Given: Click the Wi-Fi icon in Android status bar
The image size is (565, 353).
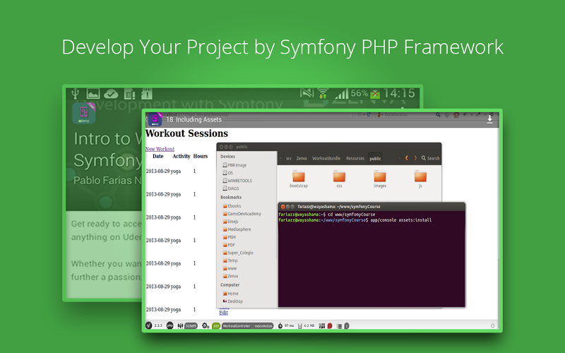Looking at the screenshot, I should point(323,94).
